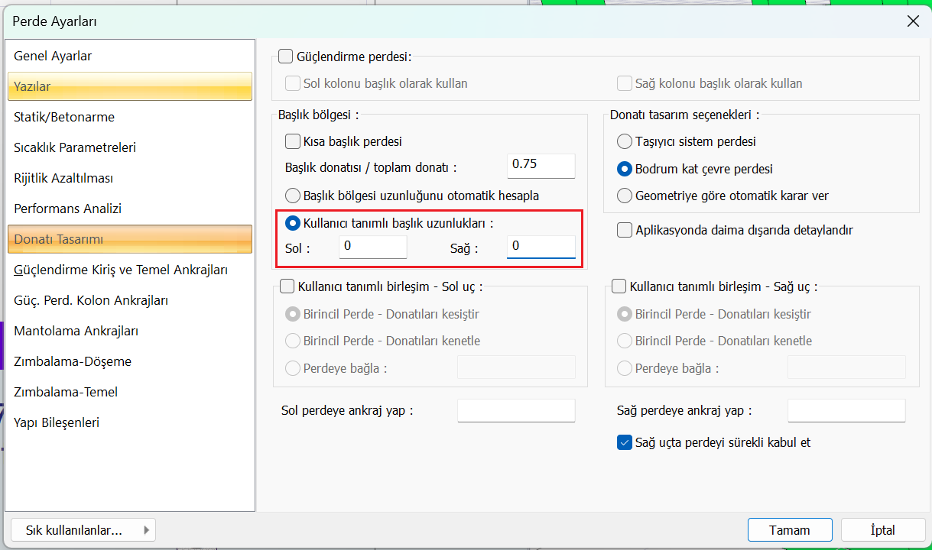Confirm with the Tamam button
This screenshot has width=932, height=550.
pos(790,530)
